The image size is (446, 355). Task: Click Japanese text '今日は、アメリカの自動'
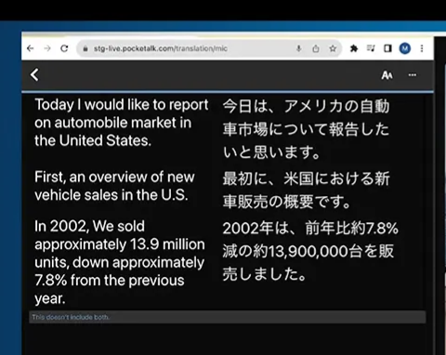306,106
